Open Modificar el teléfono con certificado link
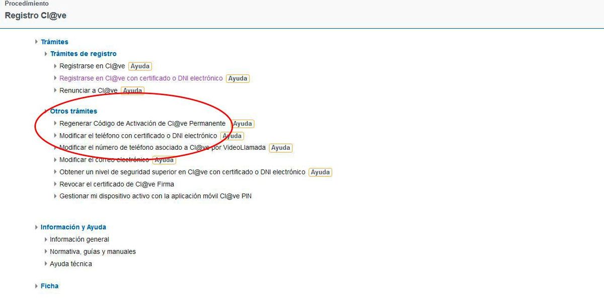This screenshot has width=604, height=299. click(138, 136)
